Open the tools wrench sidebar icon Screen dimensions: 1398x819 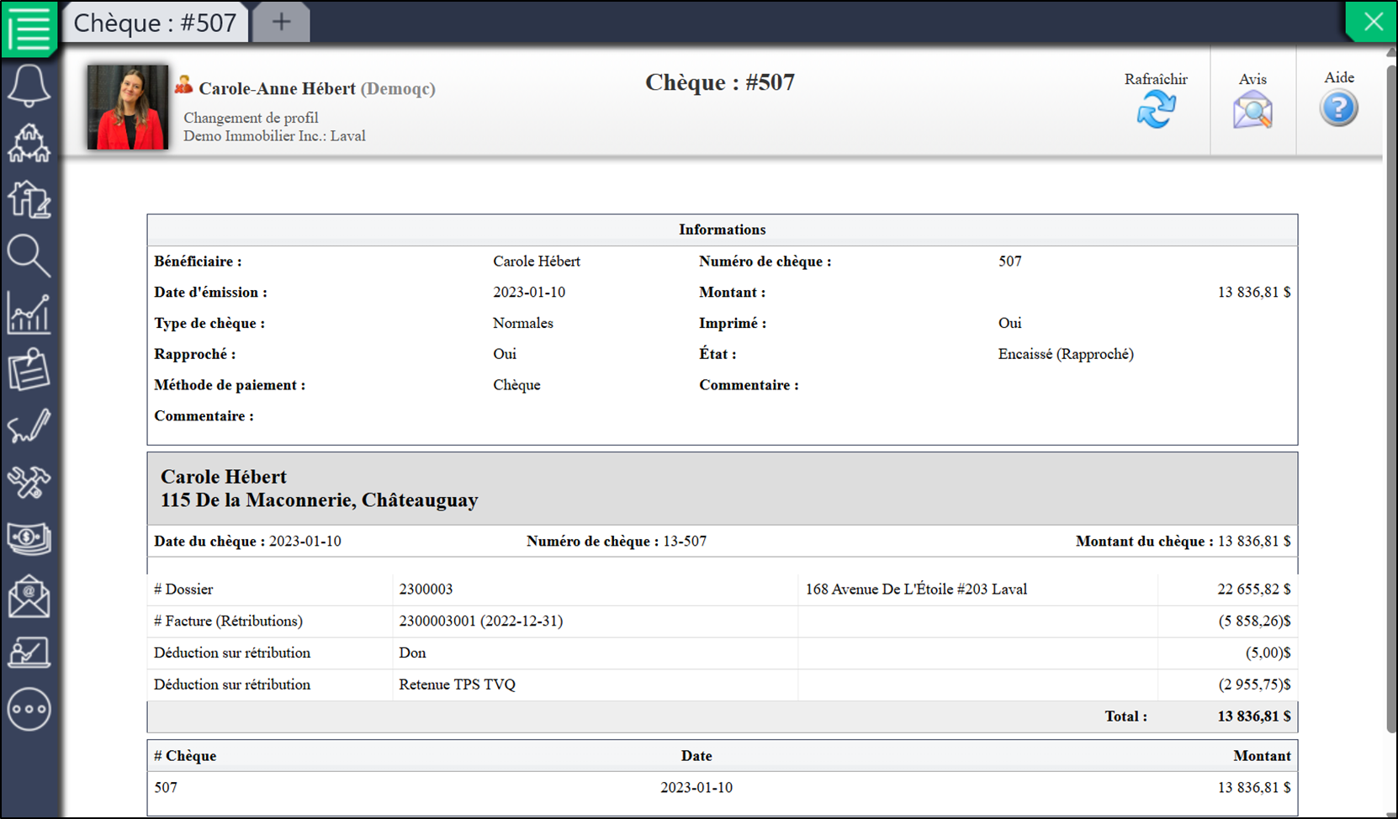[x=29, y=483]
